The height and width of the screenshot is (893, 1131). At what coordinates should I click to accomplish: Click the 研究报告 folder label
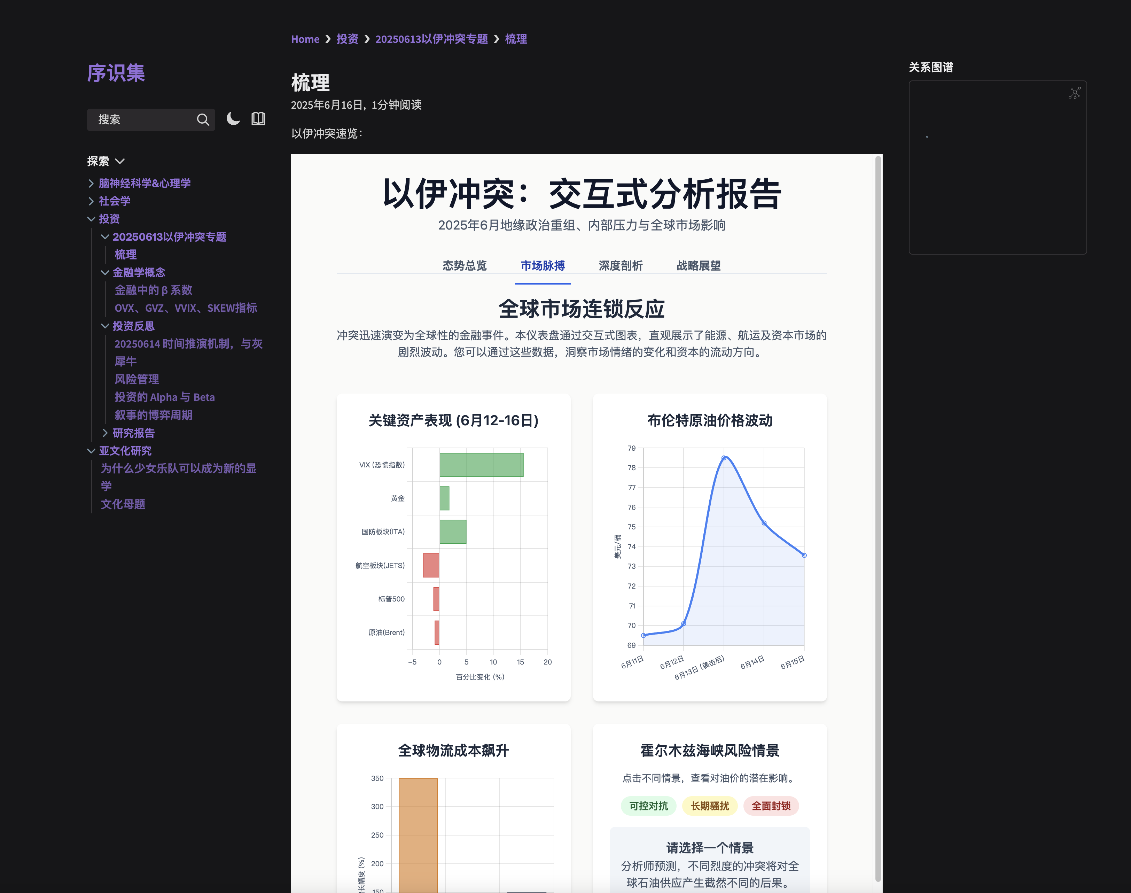[x=133, y=433]
